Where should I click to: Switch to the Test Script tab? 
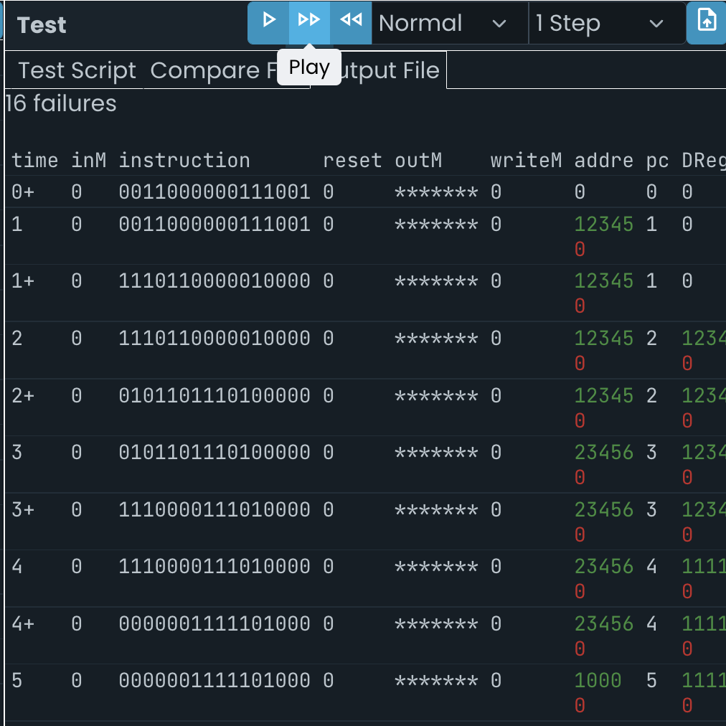tap(77, 70)
